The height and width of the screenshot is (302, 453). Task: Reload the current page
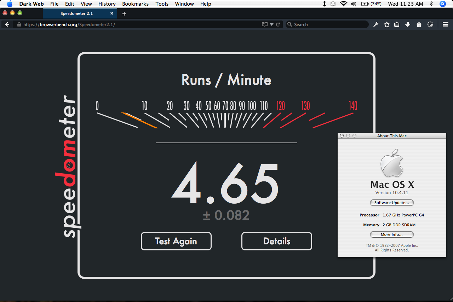coord(278,24)
